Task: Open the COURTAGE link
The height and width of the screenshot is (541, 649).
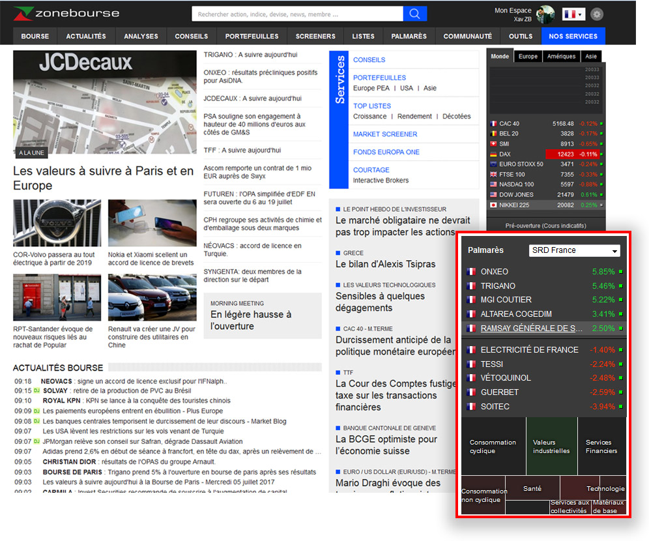Action: pyautogui.click(x=371, y=170)
